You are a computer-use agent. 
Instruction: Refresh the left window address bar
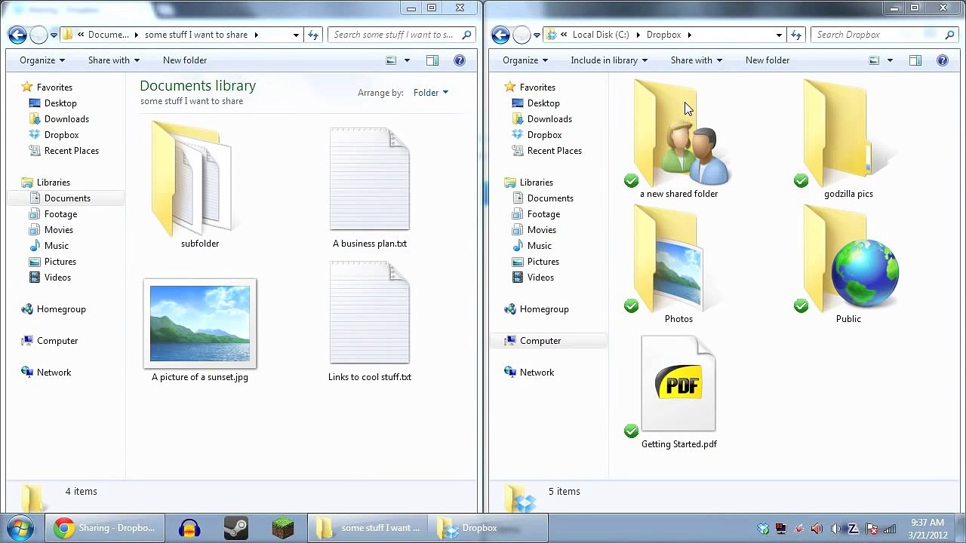click(x=313, y=35)
